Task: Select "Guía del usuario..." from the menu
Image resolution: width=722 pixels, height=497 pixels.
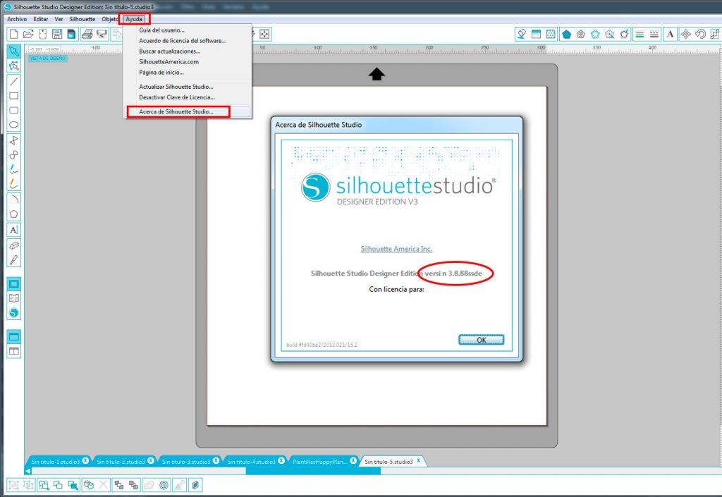Action: point(161,30)
